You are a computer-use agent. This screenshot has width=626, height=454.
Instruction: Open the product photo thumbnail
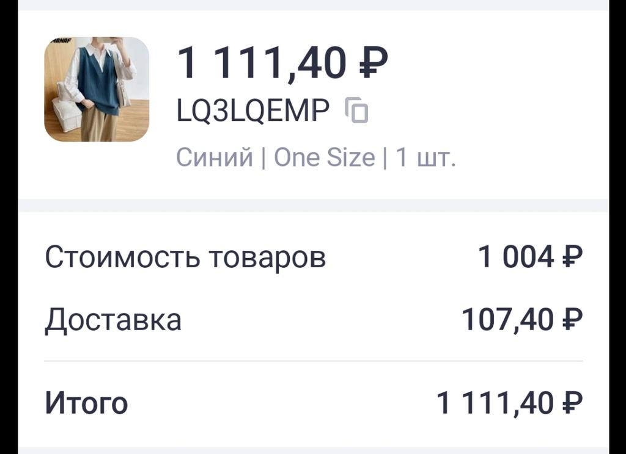(97, 89)
